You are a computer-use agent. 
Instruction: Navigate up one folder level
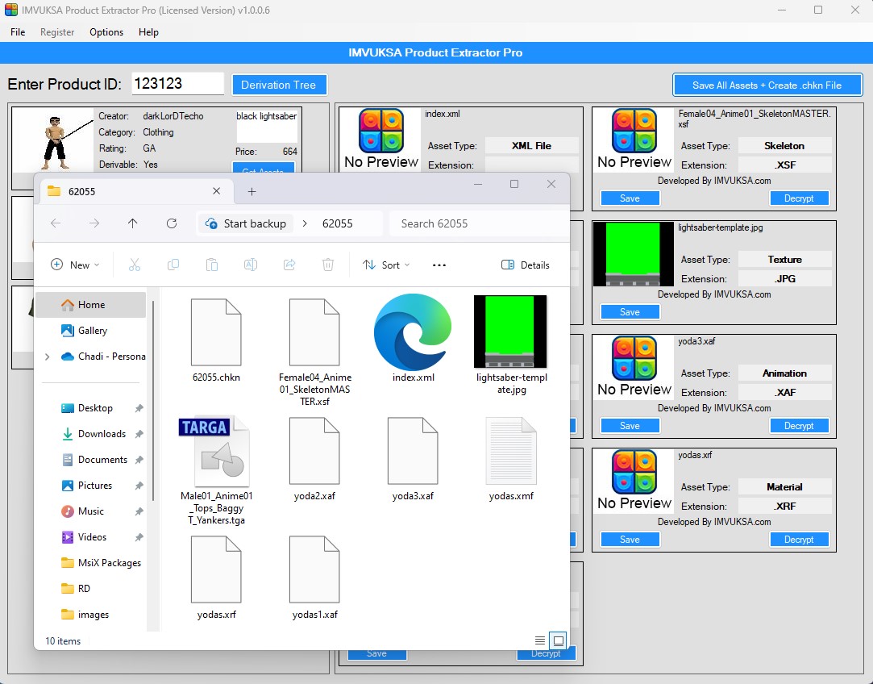132,223
